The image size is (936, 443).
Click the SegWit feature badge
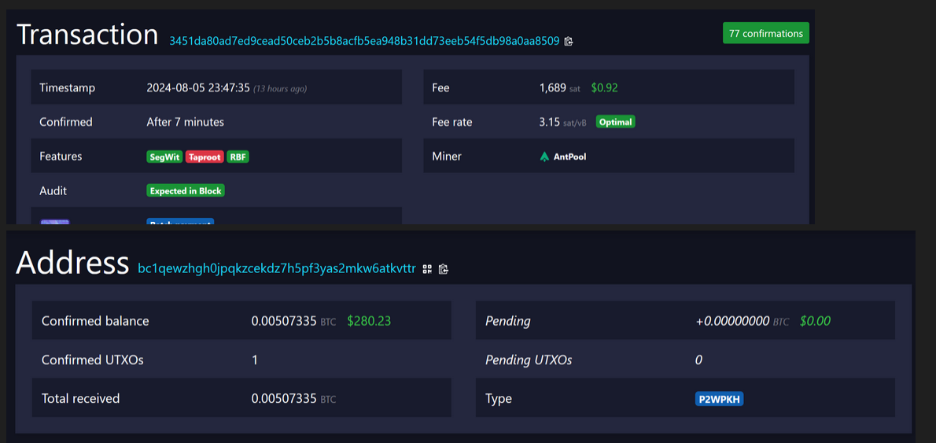(164, 157)
